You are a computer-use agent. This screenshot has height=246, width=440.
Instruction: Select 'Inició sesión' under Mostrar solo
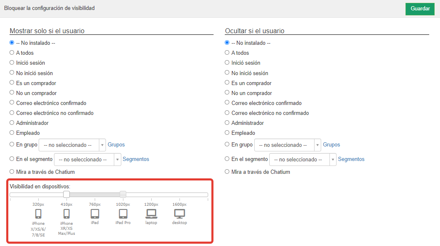coord(12,63)
